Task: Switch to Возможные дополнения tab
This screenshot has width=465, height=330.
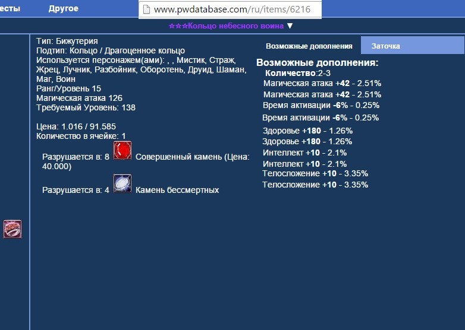Action: (x=309, y=46)
